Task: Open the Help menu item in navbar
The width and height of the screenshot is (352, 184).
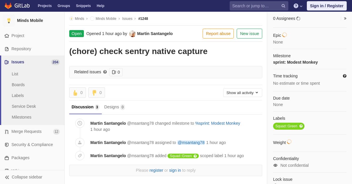Action: coord(101,6)
